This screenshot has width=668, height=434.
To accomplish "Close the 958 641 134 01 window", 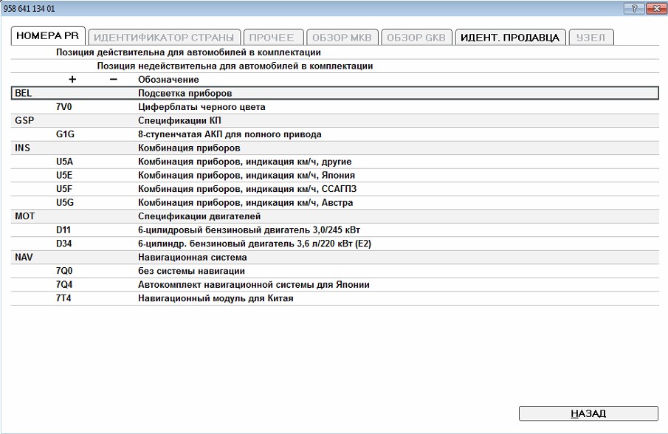I will pyautogui.click(x=654, y=8).
